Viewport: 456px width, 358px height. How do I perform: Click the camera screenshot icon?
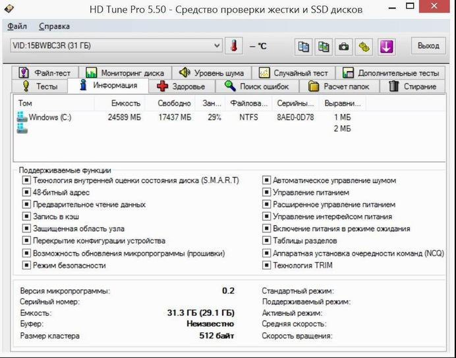point(344,46)
